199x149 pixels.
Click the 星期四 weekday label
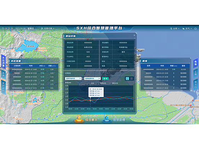click(x=31, y=29)
